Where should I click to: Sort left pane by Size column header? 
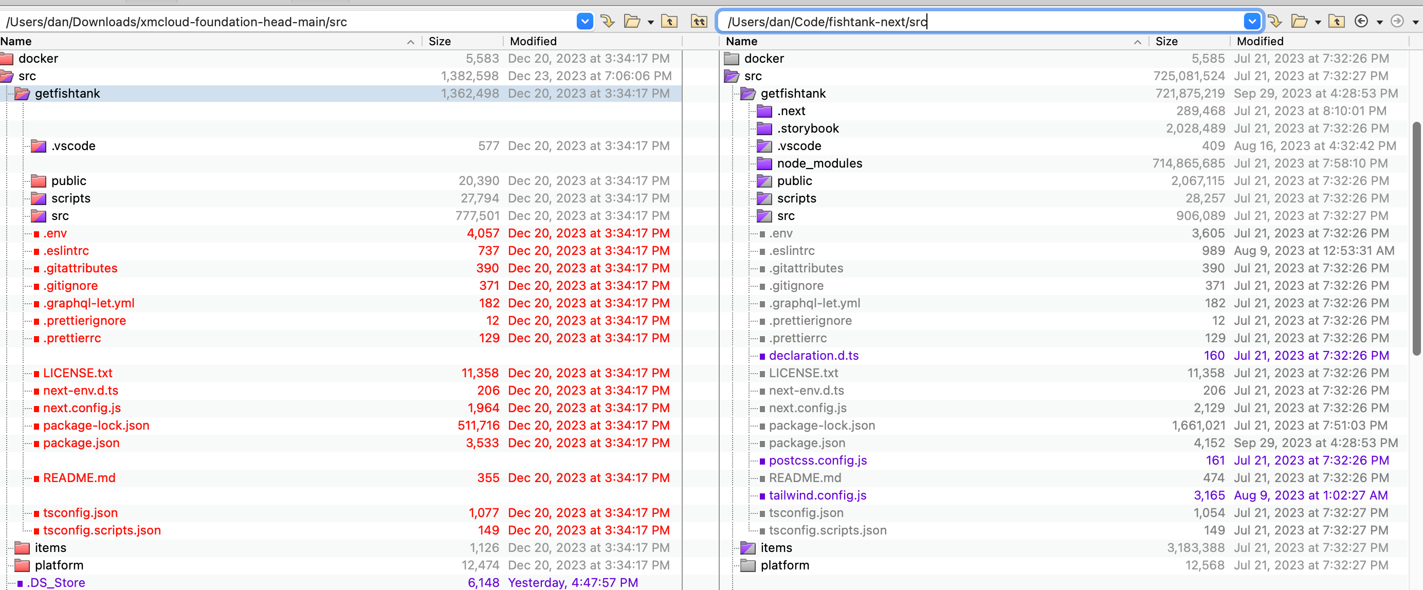pyautogui.click(x=463, y=42)
